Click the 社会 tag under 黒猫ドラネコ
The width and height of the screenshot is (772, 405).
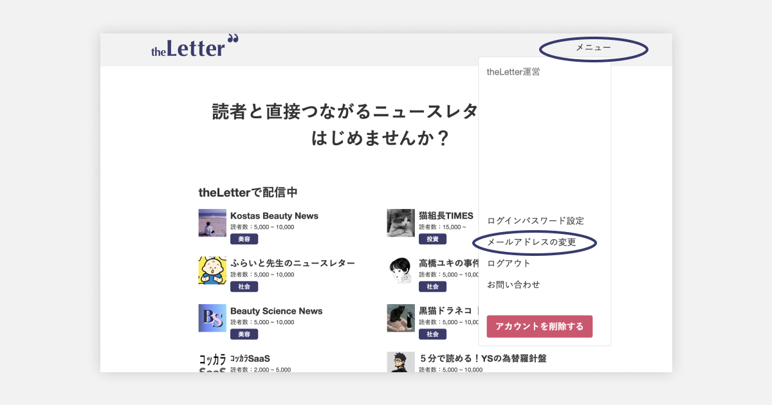pos(432,334)
